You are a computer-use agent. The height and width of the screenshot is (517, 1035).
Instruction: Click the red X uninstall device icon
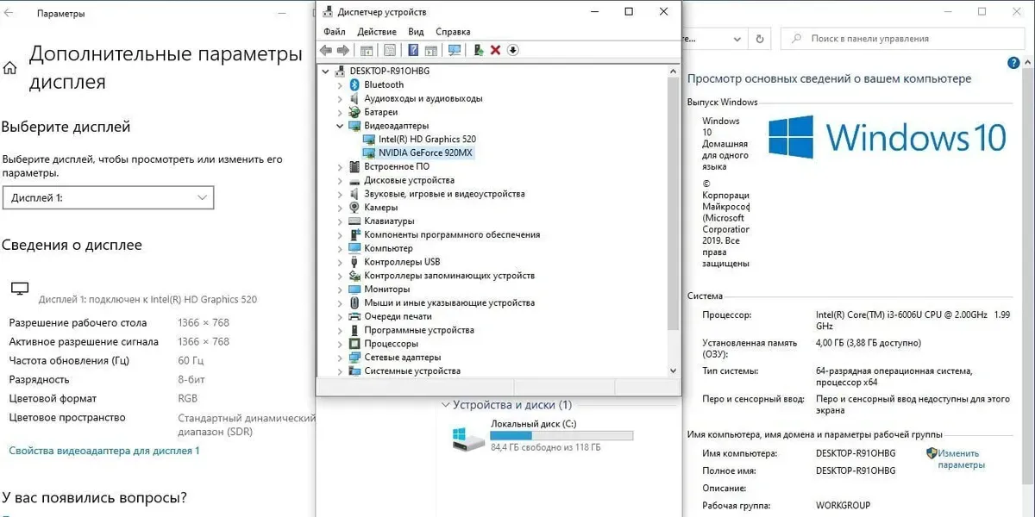coord(495,50)
